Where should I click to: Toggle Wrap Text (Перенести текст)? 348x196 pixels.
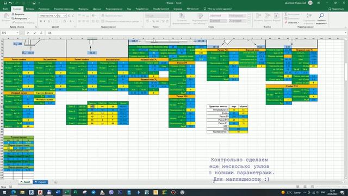coord(112,16)
